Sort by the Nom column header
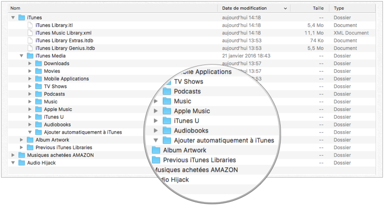Viewport: 384px width, 206px height. point(15,8)
